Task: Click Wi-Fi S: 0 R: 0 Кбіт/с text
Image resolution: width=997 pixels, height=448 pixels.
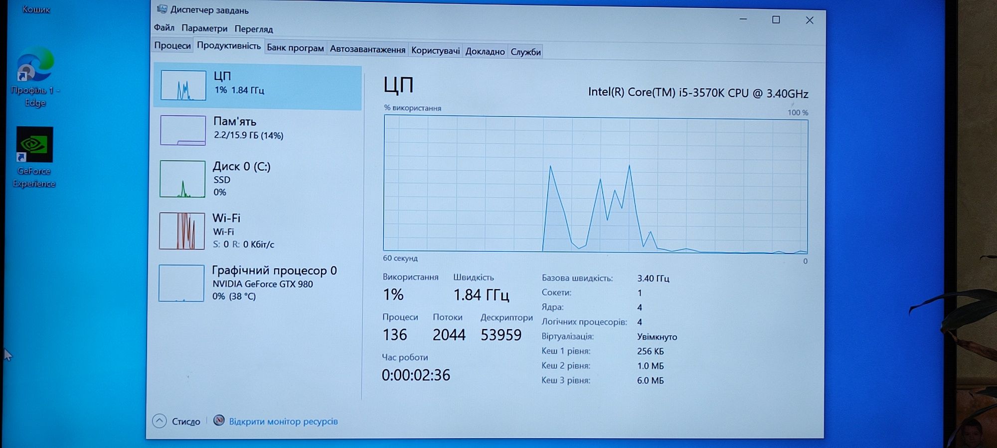Action: pos(243,244)
